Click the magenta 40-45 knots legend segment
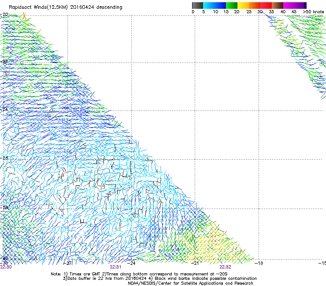The image size is (326, 286). pyautogui.click(x=289, y=5)
